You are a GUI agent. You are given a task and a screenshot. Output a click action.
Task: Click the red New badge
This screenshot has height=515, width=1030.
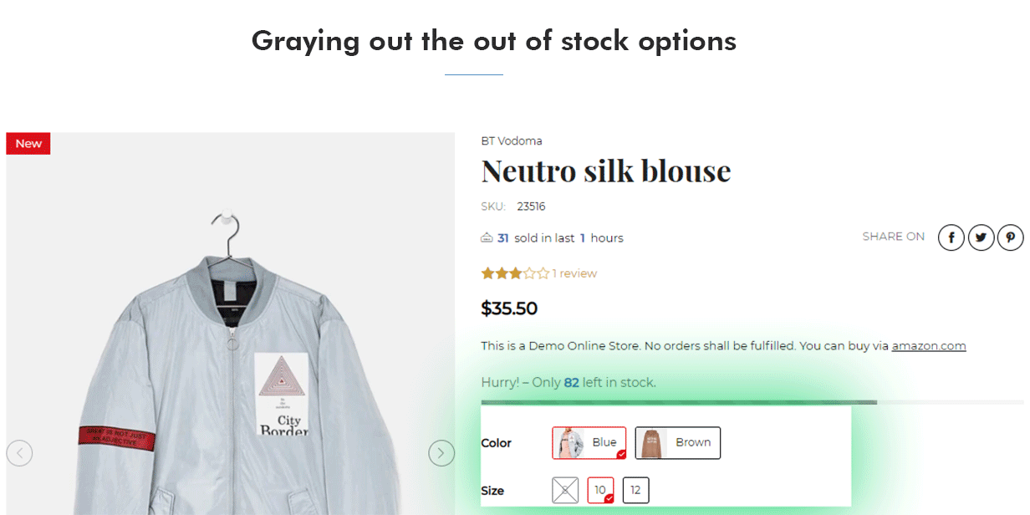point(28,144)
